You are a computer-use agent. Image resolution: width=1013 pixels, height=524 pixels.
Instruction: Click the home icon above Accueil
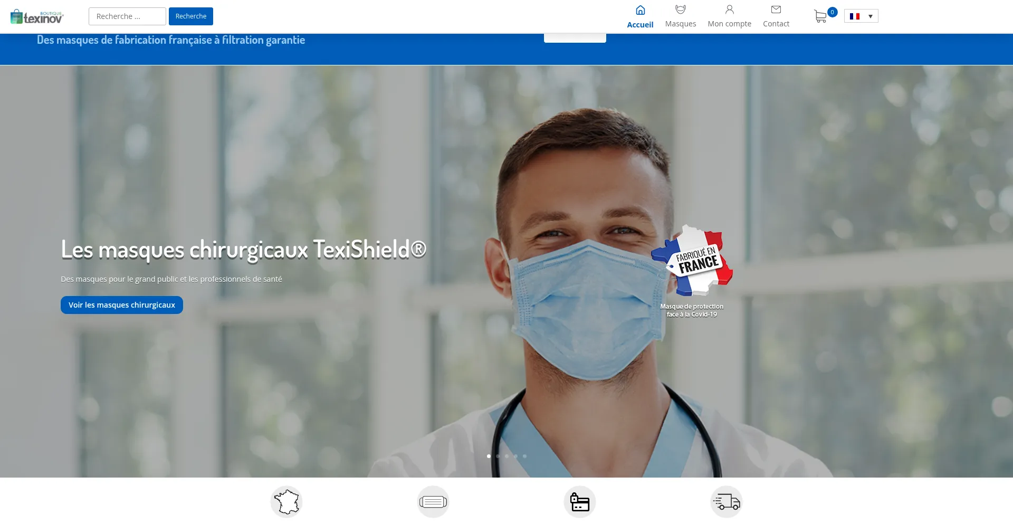(640, 11)
